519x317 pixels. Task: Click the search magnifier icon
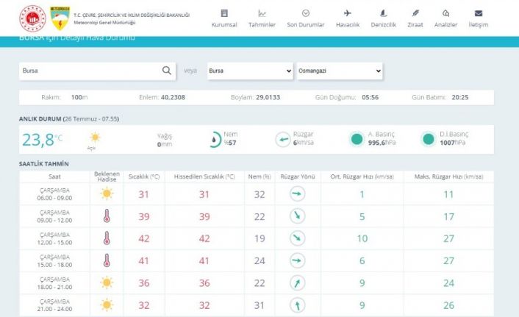coord(167,71)
